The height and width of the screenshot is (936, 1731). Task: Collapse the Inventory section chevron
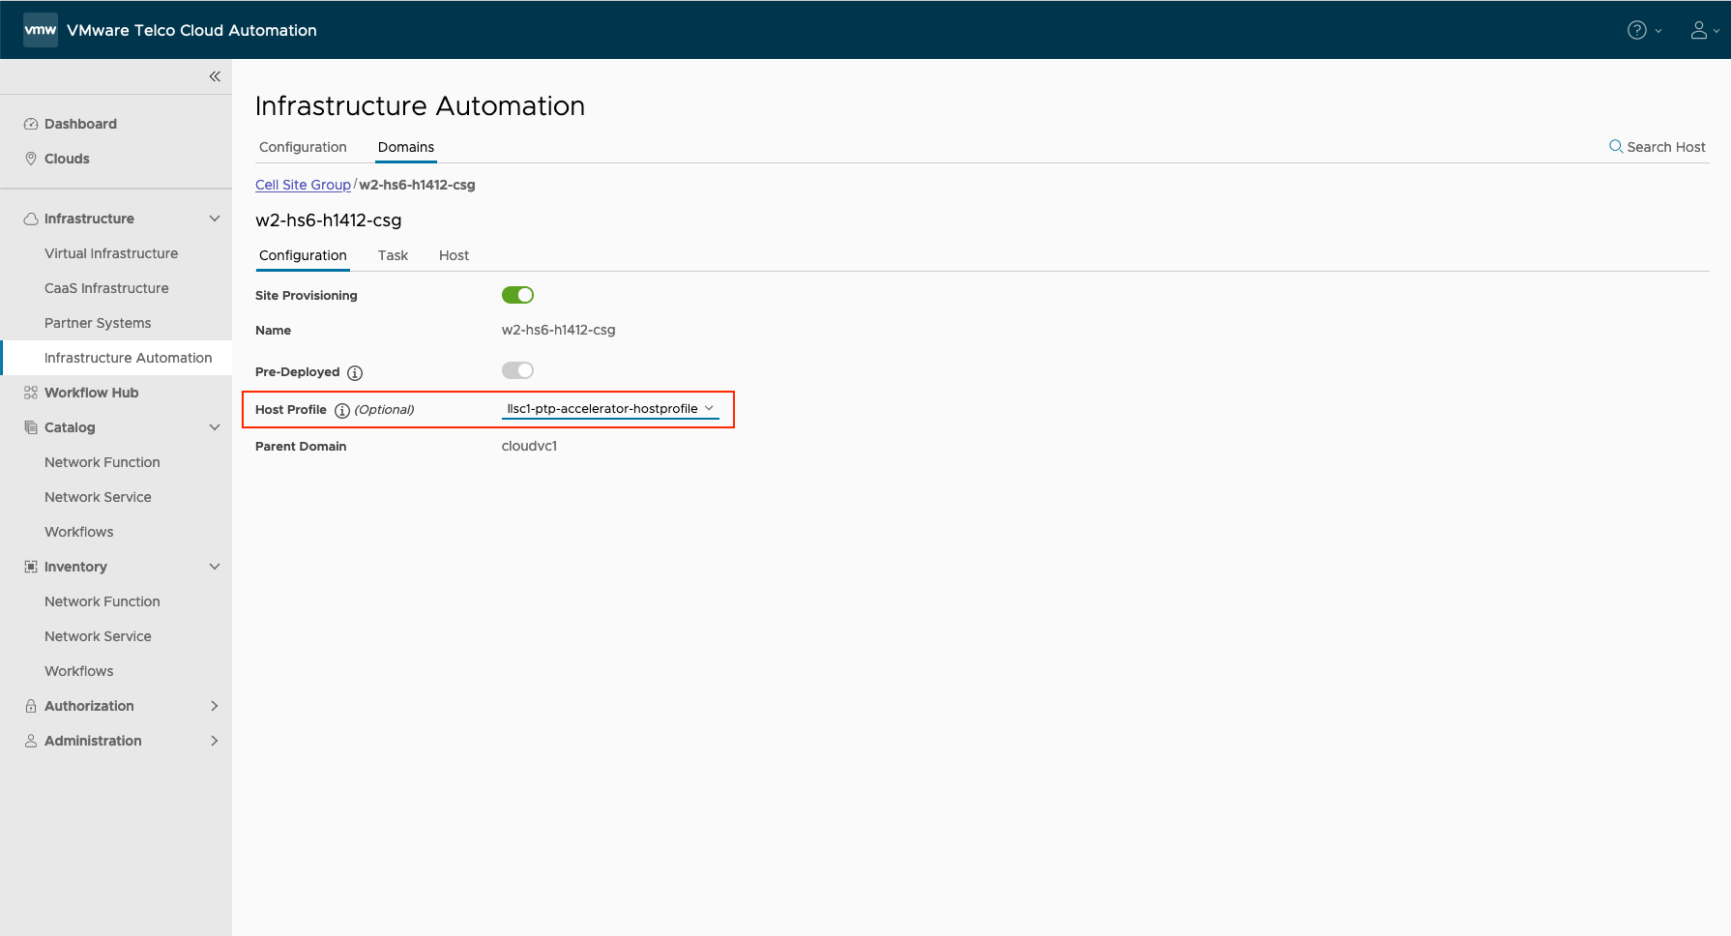click(215, 567)
